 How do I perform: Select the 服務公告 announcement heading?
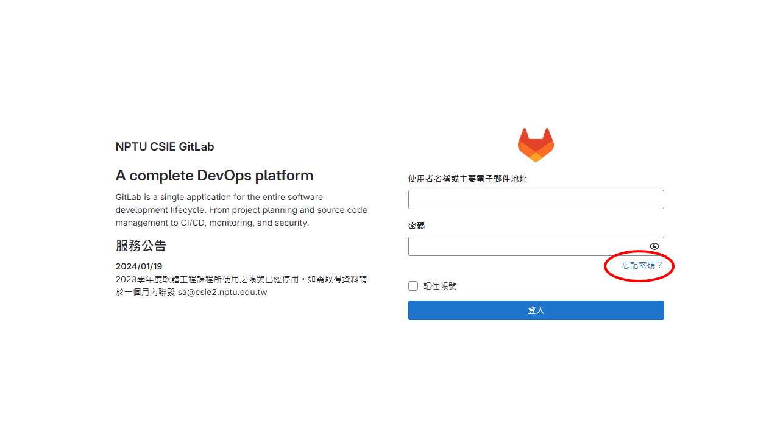(141, 246)
